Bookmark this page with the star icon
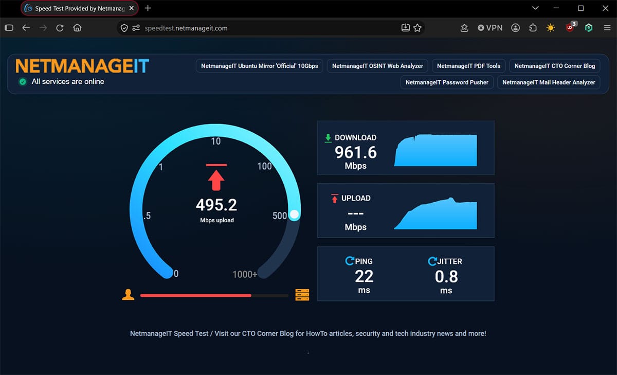The width and height of the screenshot is (617, 375). 418,28
